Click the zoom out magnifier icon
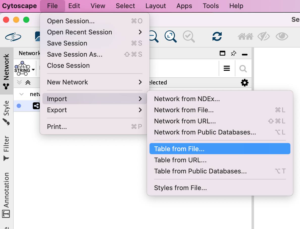Screen dimensions: 300x229 point(154,36)
